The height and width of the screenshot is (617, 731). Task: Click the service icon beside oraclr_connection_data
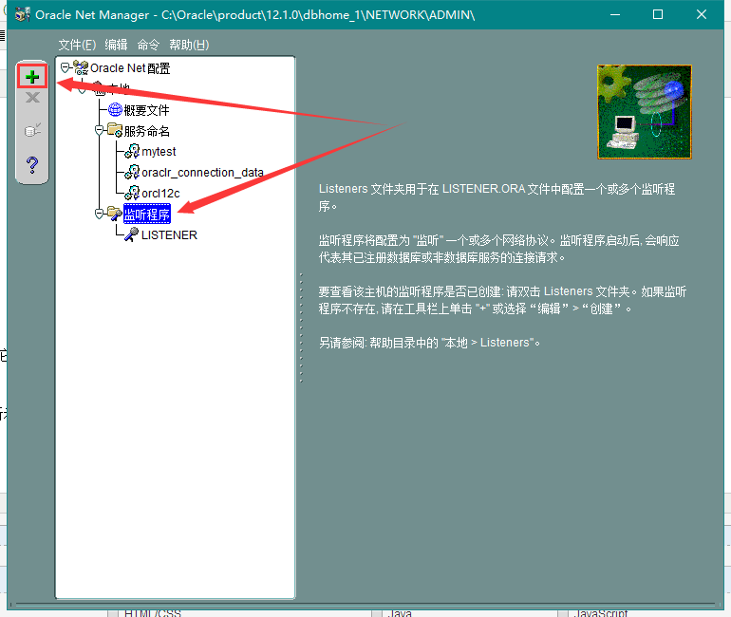(x=132, y=172)
